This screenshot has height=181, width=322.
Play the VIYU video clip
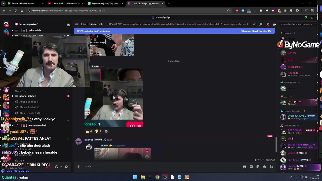pos(114,98)
